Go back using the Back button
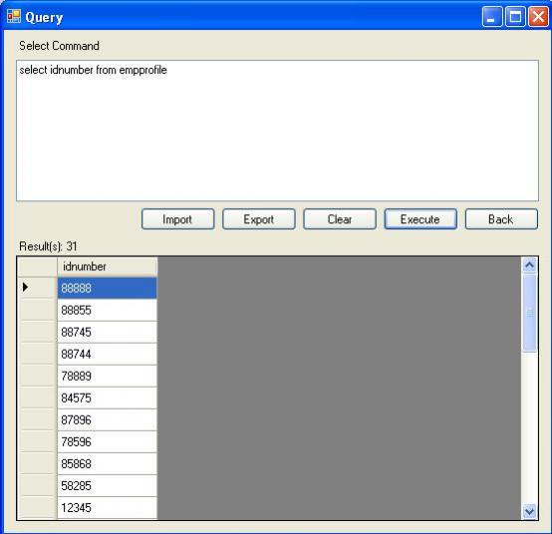Screen dimensions: 552x534 (x=501, y=219)
